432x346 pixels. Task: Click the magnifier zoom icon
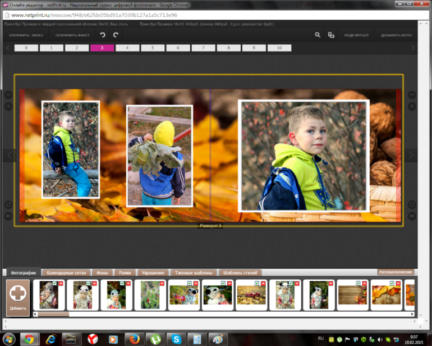point(318,35)
